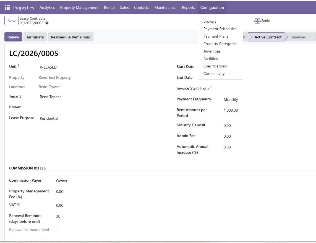Image resolution: width=316 pixels, height=243 pixels.
Task: Click the COMMISSION & FEES section title
Action: tap(27, 168)
